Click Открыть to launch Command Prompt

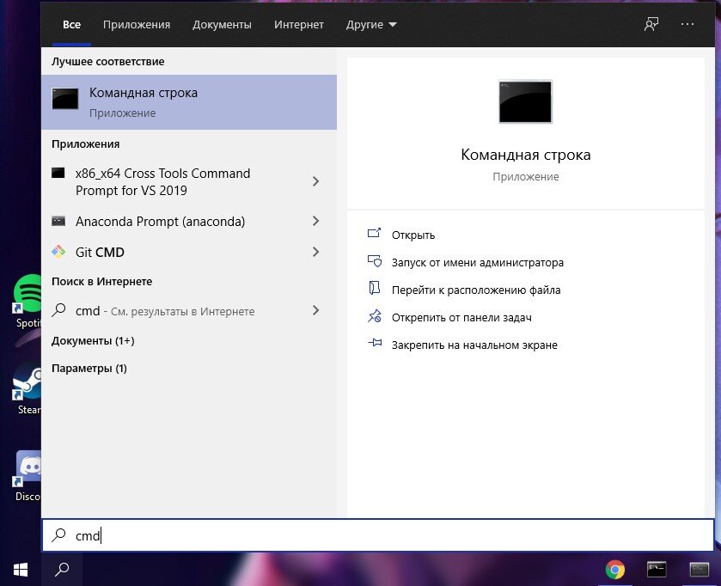[412, 235]
